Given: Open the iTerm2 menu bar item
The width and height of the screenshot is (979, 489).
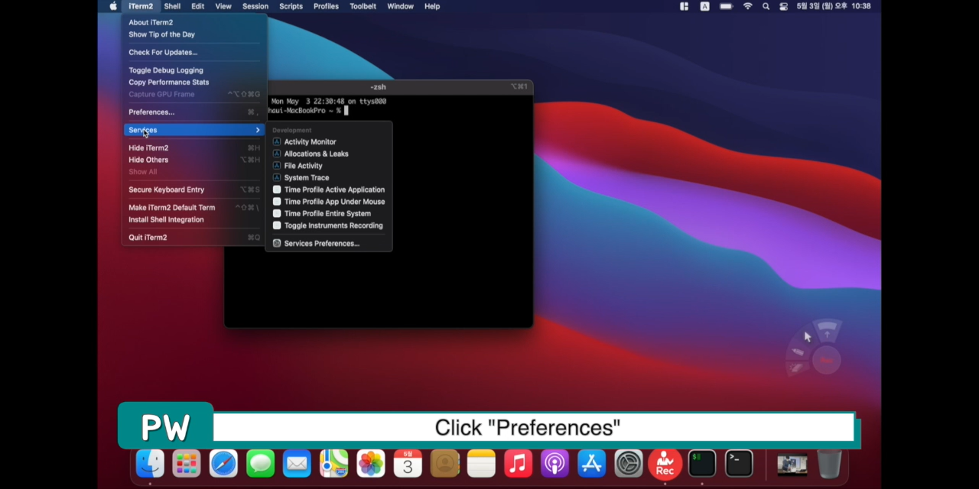Looking at the screenshot, I should pyautogui.click(x=141, y=6).
